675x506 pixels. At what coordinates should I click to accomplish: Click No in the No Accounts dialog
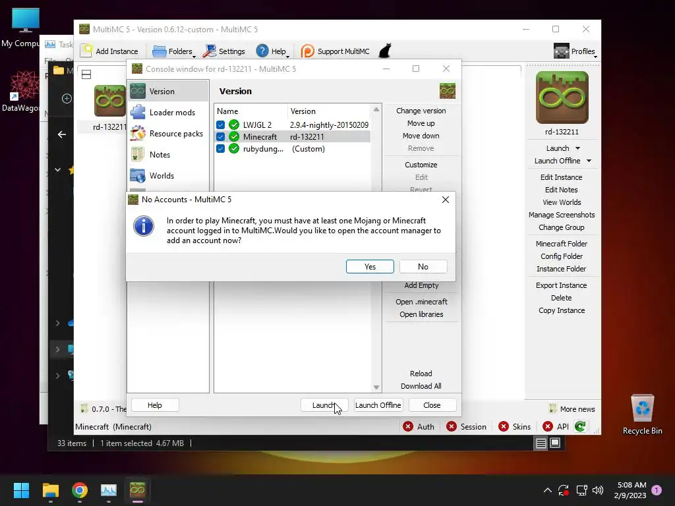pos(423,267)
